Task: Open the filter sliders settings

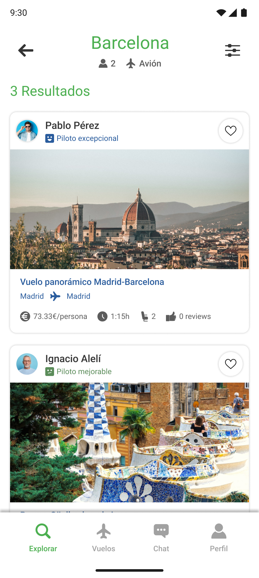Action: (232, 50)
